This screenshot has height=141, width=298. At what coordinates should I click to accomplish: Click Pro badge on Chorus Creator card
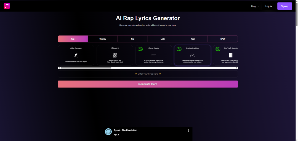pyautogui.click(x=140, y=49)
